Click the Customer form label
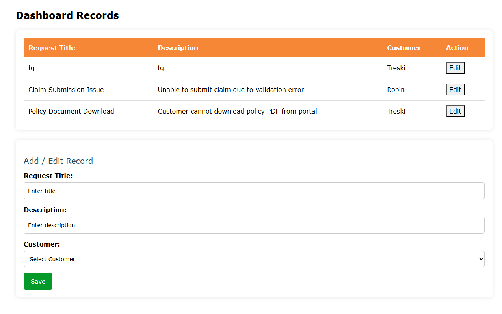The height and width of the screenshot is (314, 502). click(x=42, y=244)
